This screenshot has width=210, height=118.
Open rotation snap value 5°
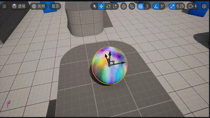(162, 6)
